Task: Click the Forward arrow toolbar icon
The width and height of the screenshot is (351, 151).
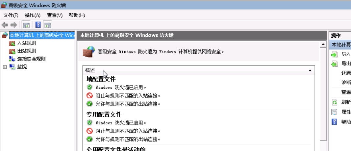Action: pyautogui.click(x=14, y=25)
